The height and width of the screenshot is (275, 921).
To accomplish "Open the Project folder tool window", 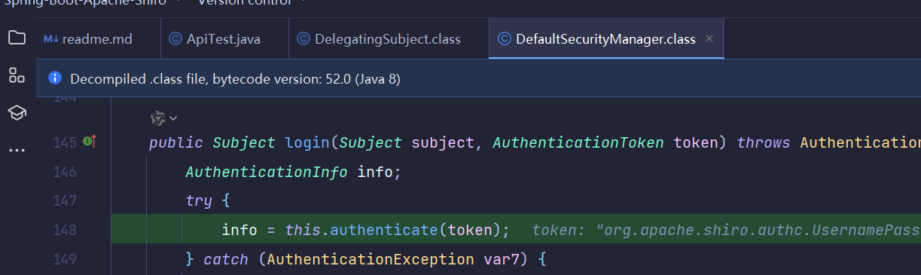I will [17, 38].
